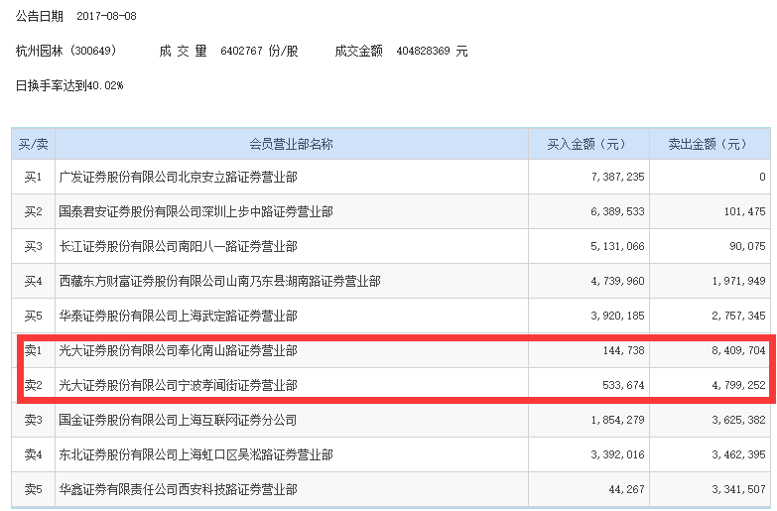This screenshot has width=777, height=511.
Task: Click the 卖2 row label
Action: click(33, 385)
